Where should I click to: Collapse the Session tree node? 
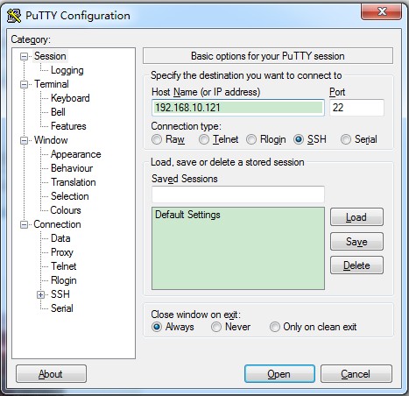pyautogui.click(x=24, y=56)
